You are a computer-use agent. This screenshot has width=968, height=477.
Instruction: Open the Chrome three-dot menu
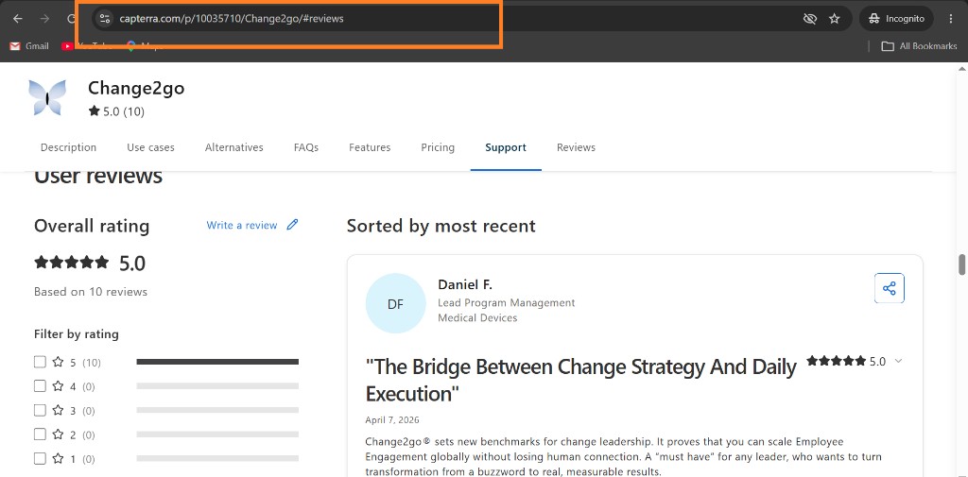pos(951,19)
